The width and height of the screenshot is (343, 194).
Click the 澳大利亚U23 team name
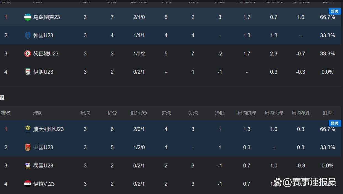click(x=48, y=129)
